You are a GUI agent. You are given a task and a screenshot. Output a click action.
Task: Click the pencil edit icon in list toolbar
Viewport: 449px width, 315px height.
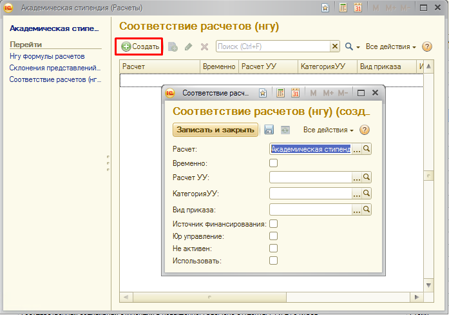pyautogui.click(x=188, y=46)
